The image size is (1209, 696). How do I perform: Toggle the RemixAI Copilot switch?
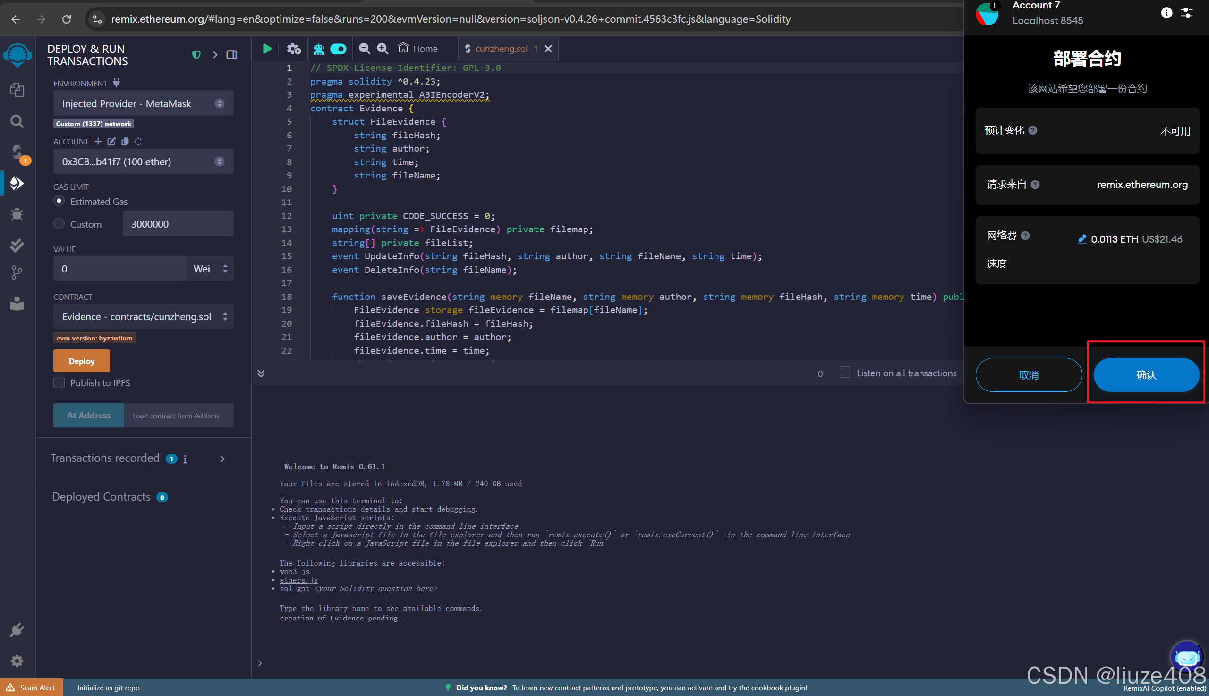pos(338,49)
